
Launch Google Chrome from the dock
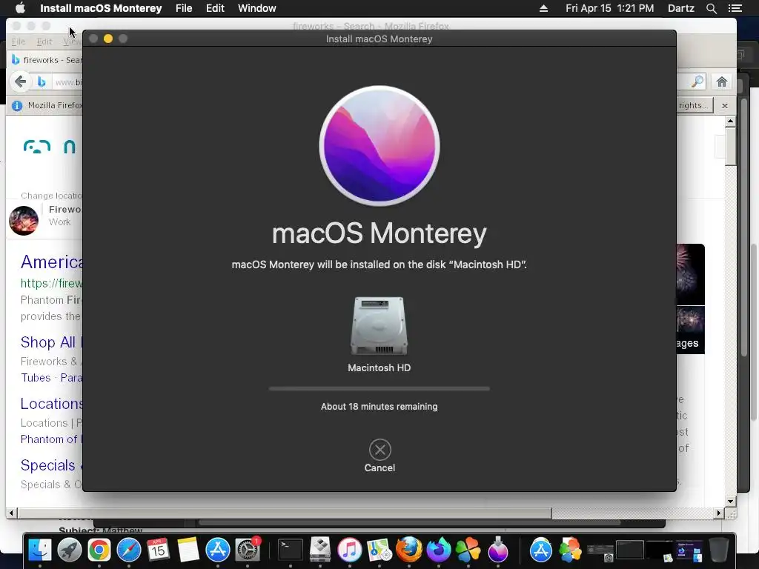click(99, 550)
